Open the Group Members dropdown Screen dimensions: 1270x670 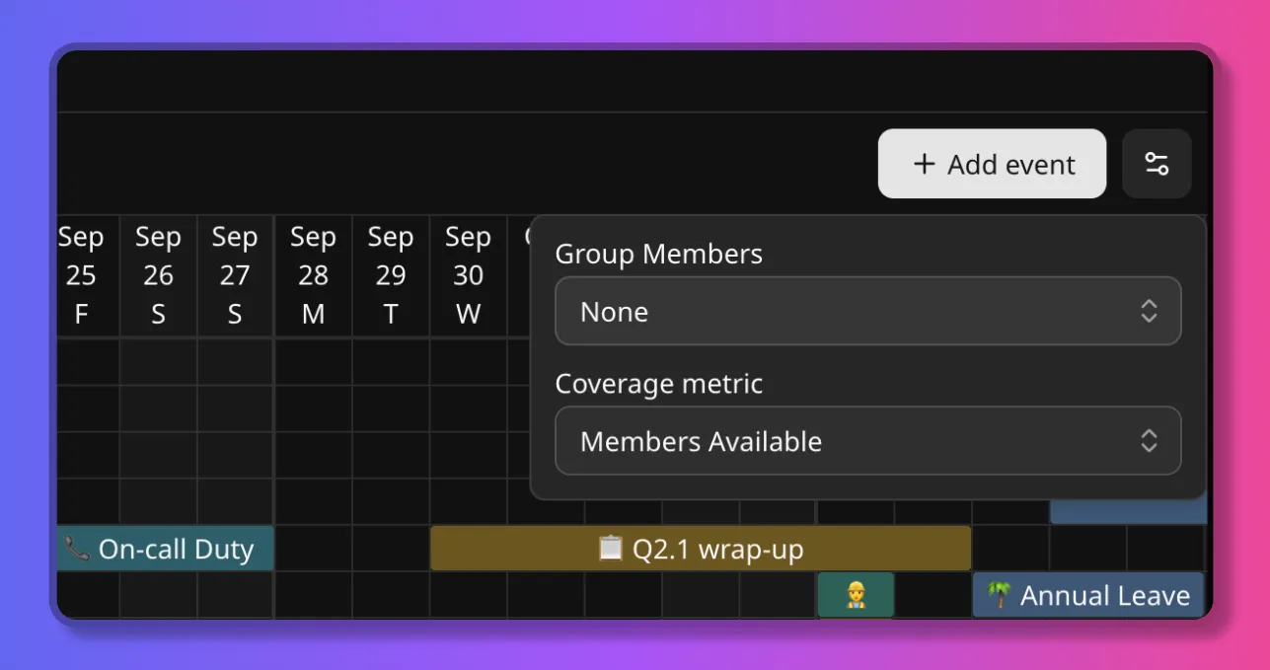pos(867,312)
